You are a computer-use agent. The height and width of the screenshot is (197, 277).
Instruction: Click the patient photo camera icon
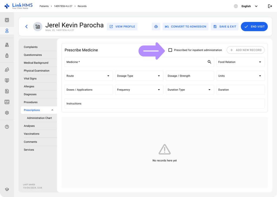[x=38, y=27]
